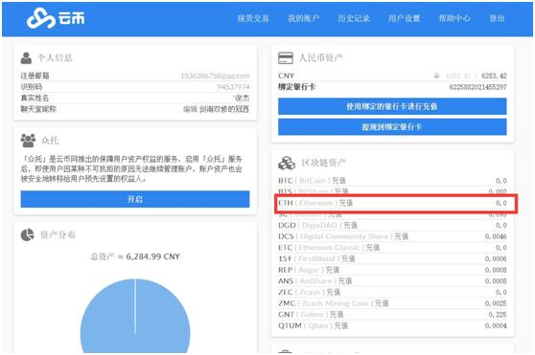The image size is (535, 355).
Task: Click 充值 link in the DCS row
Action: click(x=402, y=236)
